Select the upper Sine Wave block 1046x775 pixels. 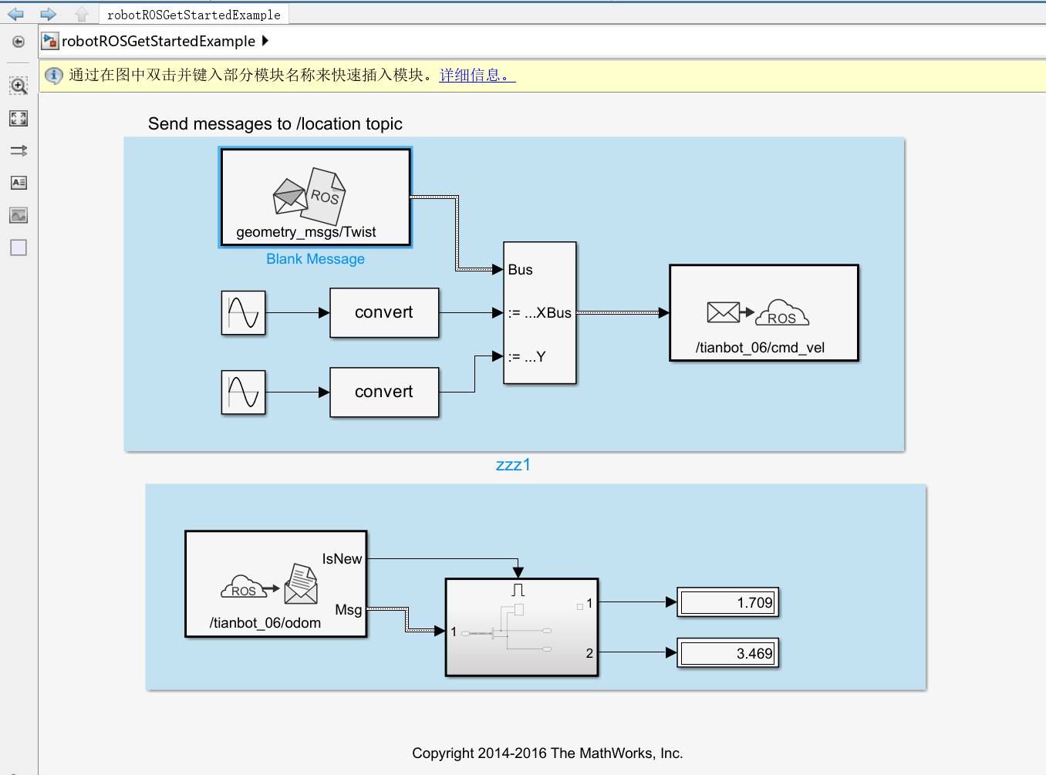[x=243, y=313]
